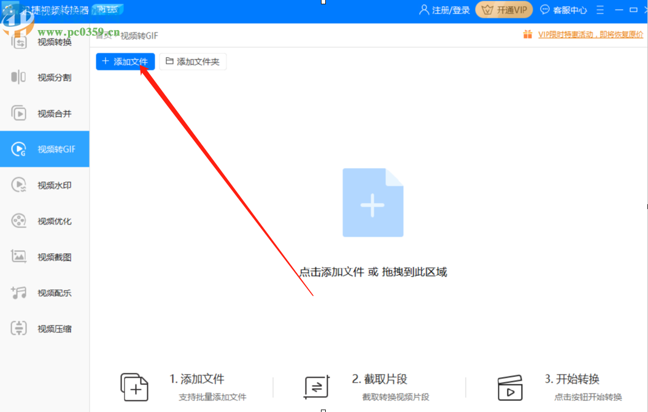
Task: Click 开通VIP button text
Action: click(x=512, y=10)
